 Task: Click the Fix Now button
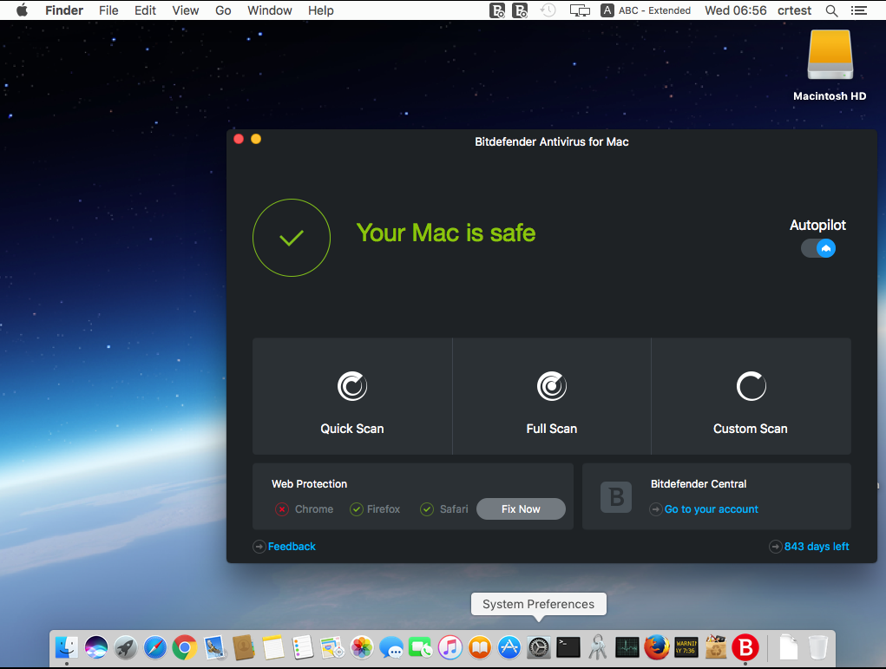521,509
